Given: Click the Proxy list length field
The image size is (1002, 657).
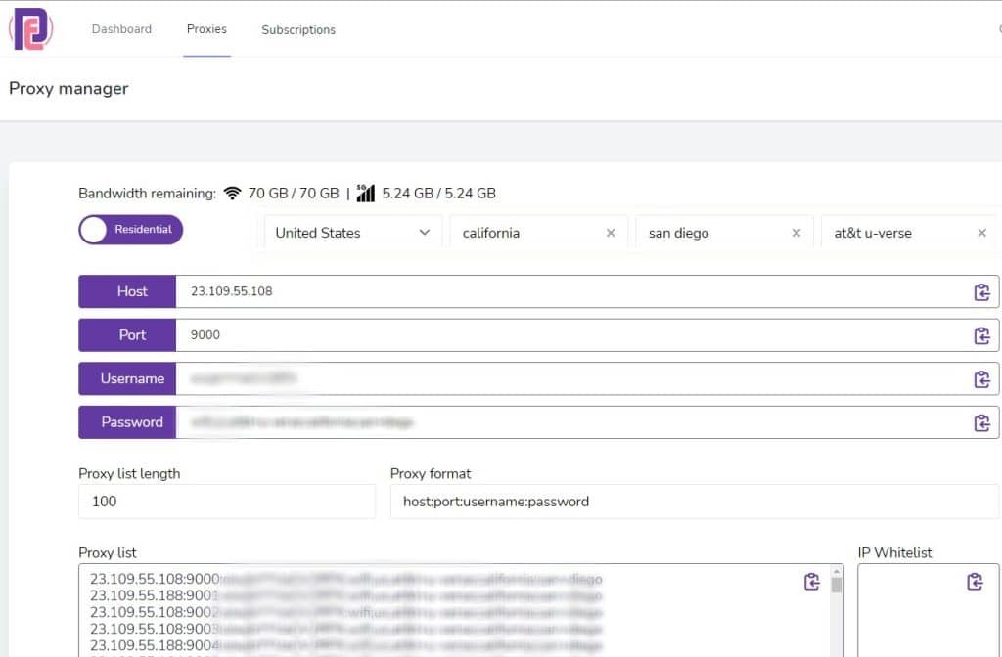Looking at the screenshot, I should click(x=227, y=502).
